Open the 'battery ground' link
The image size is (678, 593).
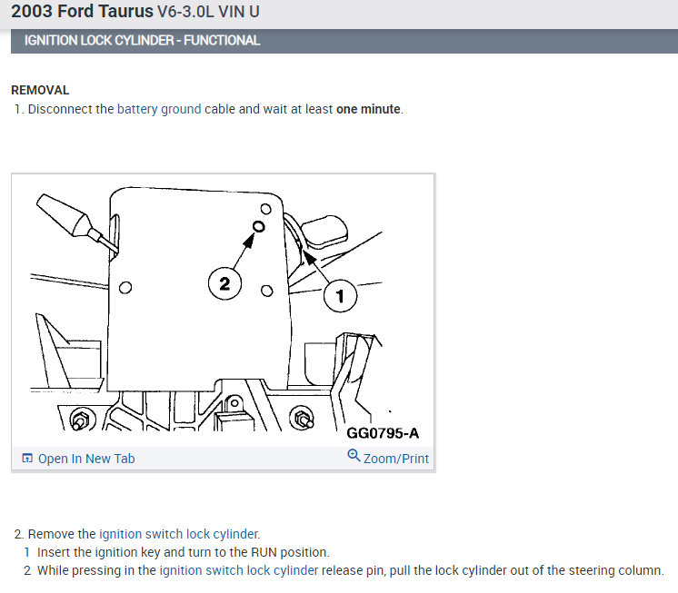click(159, 109)
